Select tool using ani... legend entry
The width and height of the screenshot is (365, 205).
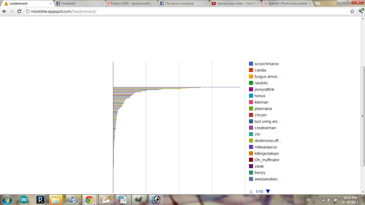click(267, 121)
